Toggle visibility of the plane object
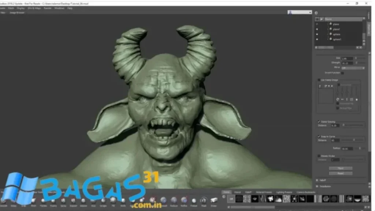 317,24
